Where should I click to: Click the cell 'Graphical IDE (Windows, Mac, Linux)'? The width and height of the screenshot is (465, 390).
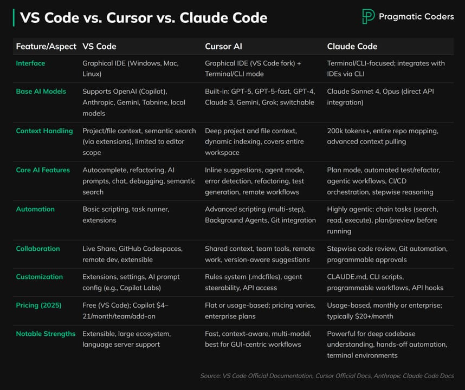tap(131, 68)
